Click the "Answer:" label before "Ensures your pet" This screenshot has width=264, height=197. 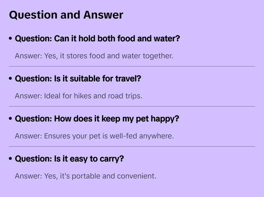28,136
